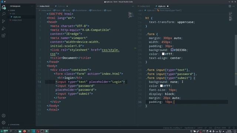Open index.html from the Explorer tree

point(17,20)
